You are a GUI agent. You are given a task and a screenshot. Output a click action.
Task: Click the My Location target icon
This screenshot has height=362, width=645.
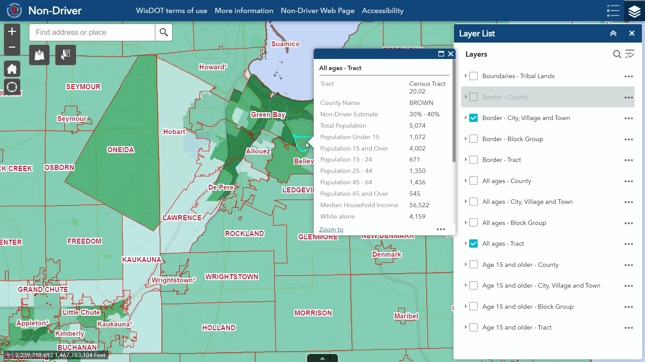[x=12, y=87]
